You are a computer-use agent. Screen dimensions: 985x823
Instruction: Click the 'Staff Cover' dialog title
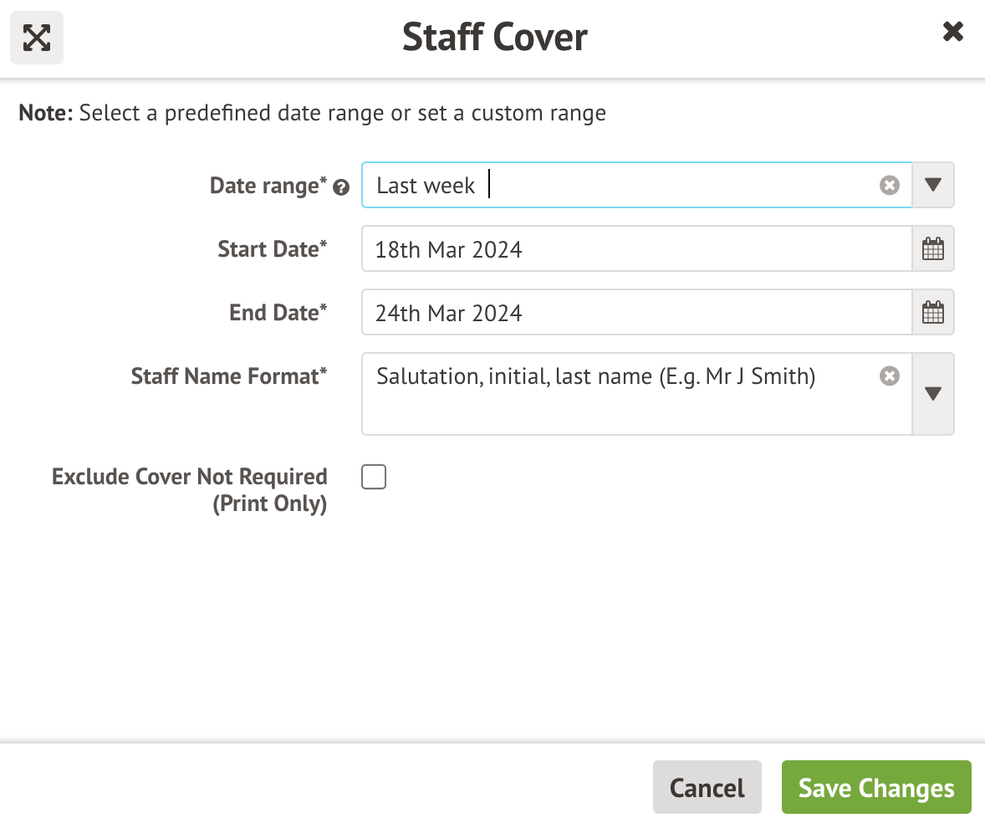click(x=494, y=38)
